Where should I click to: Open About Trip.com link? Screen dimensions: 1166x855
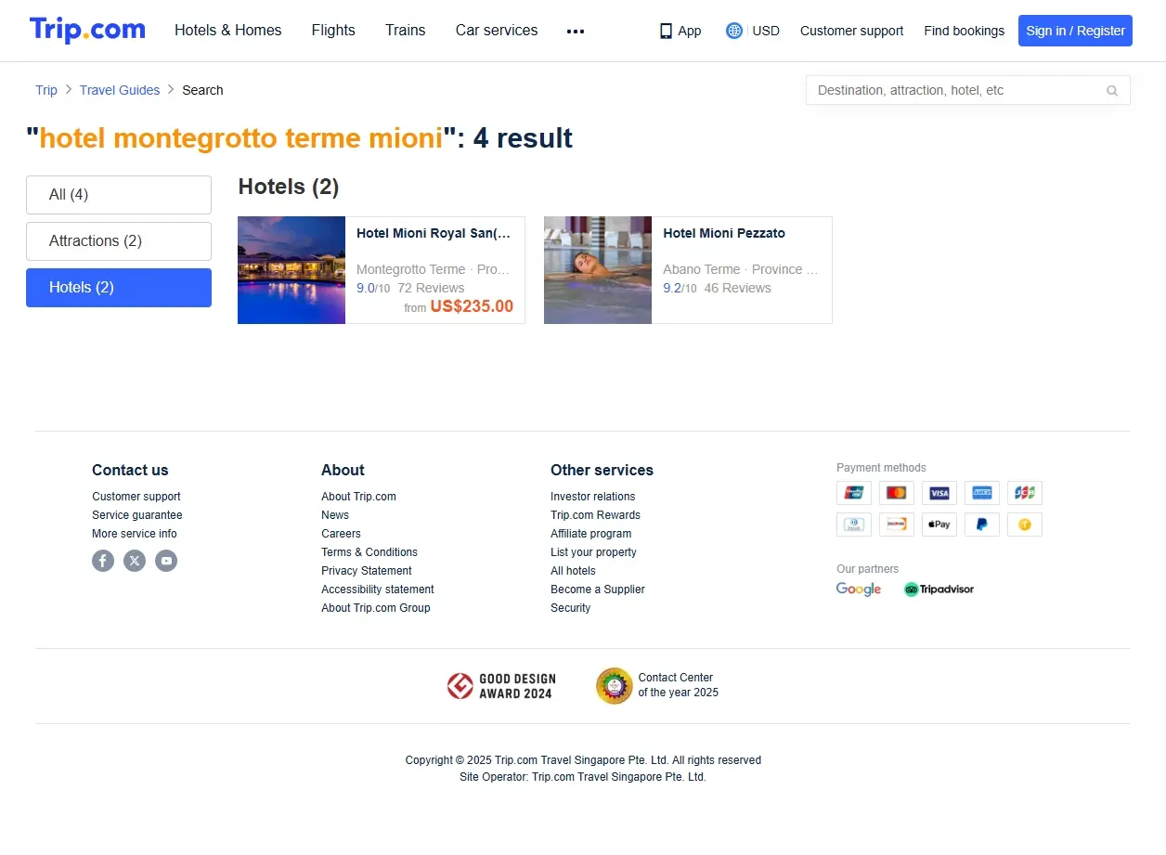coord(358,497)
